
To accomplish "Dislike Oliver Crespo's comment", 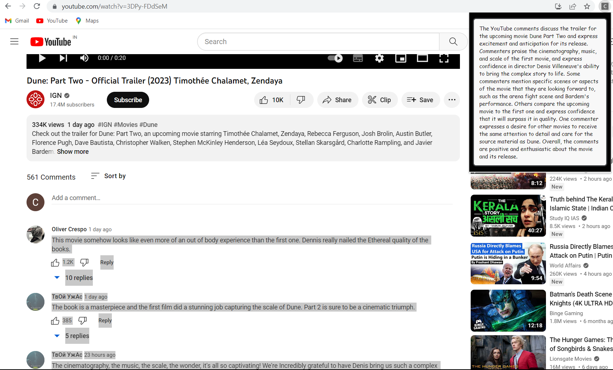I will 84,263.
